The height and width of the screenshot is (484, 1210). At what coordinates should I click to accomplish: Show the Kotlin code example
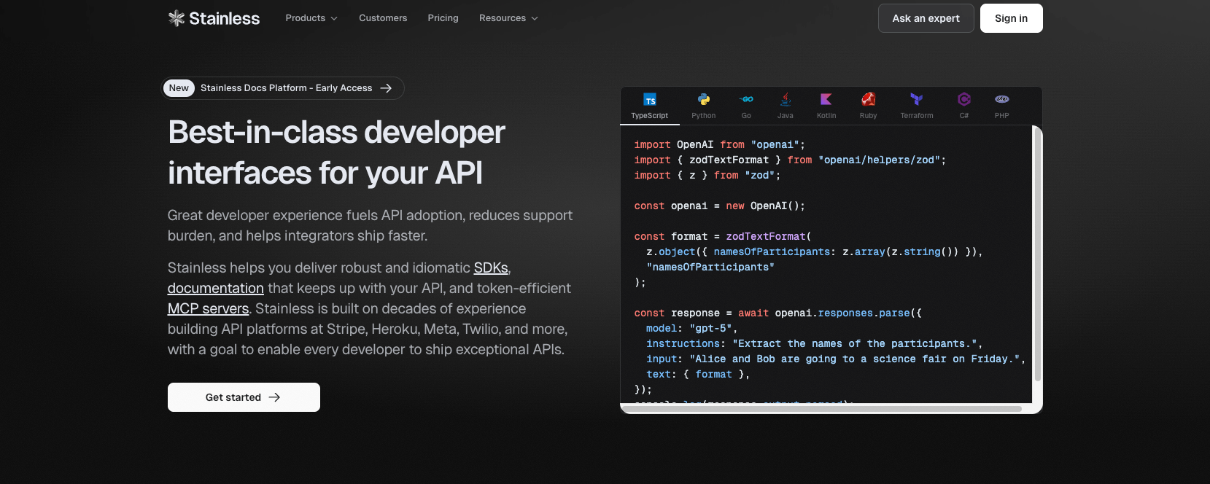click(826, 106)
